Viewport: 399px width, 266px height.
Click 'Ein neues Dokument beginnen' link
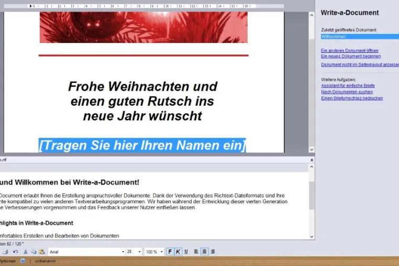tap(351, 56)
